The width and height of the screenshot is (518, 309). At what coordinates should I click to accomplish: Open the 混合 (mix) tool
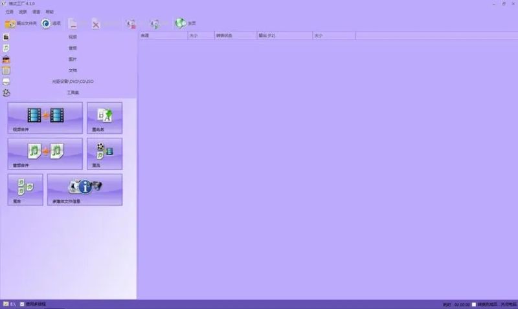(x=25, y=189)
